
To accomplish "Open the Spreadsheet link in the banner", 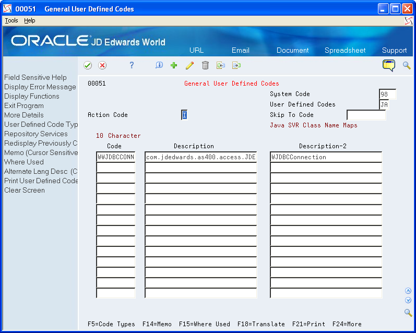I will click(345, 51).
